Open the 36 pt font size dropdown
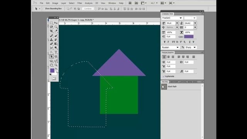 click(x=177, y=23)
